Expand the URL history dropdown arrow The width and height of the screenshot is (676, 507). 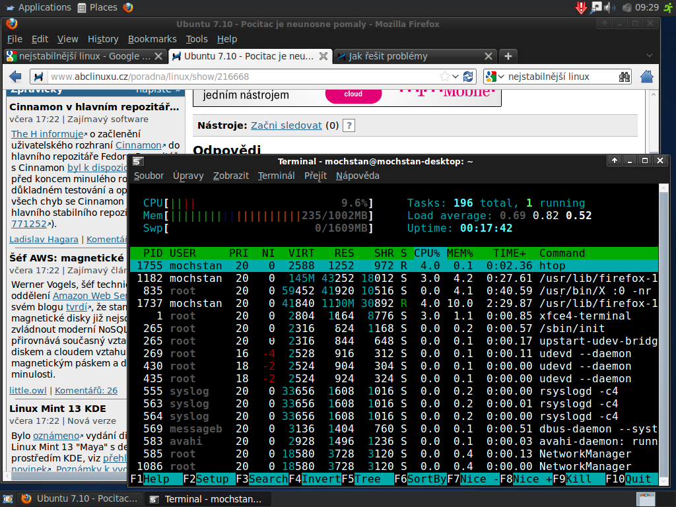[x=456, y=77]
